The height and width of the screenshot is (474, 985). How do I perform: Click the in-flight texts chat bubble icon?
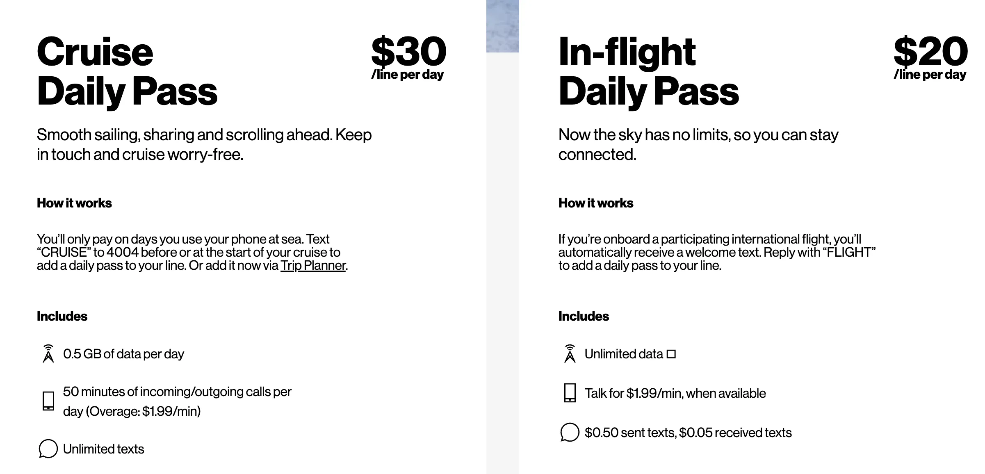tap(570, 432)
